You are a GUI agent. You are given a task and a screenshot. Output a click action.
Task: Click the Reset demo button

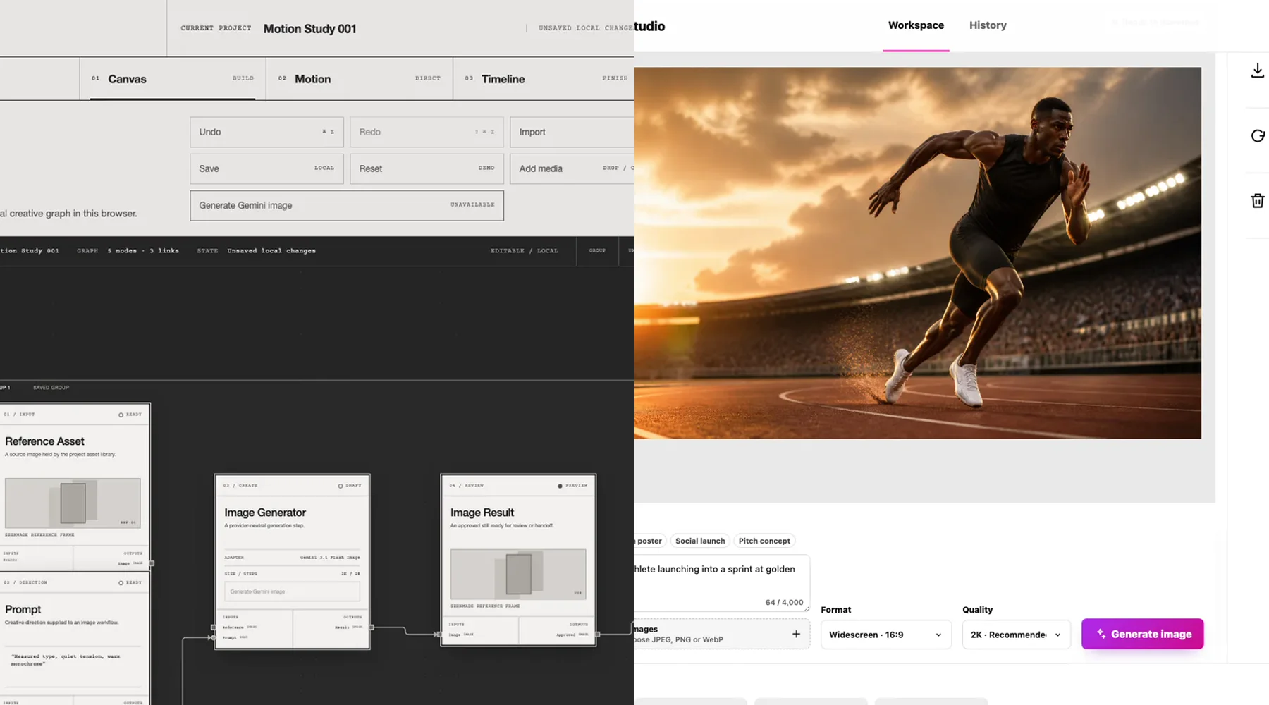click(427, 168)
